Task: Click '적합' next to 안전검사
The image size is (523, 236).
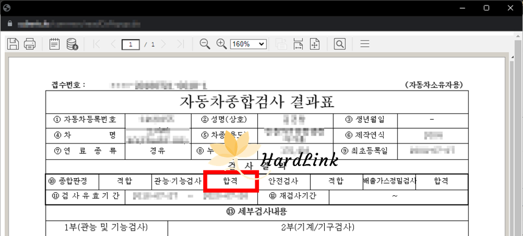Action: [336, 182]
